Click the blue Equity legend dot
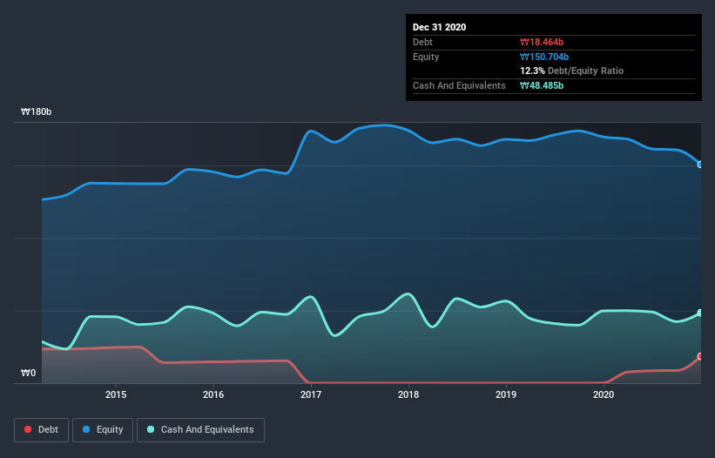Image resolution: width=715 pixels, height=458 pixels. tap(86, 429)
